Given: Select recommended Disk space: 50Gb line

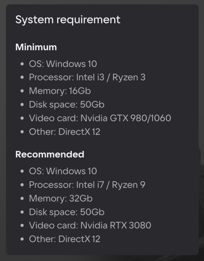Looking at the screenshot, I should click(x=67, y=212).
